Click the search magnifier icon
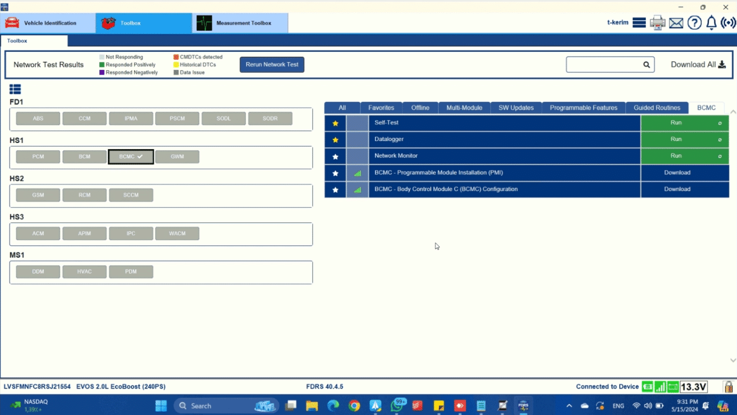 646,65
